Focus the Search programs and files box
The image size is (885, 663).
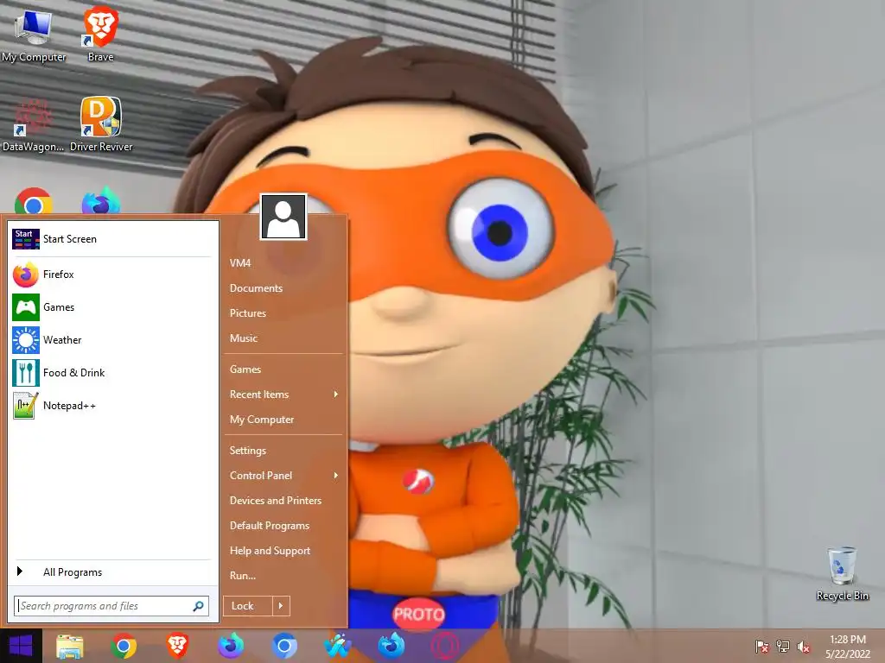pos(111,606)
